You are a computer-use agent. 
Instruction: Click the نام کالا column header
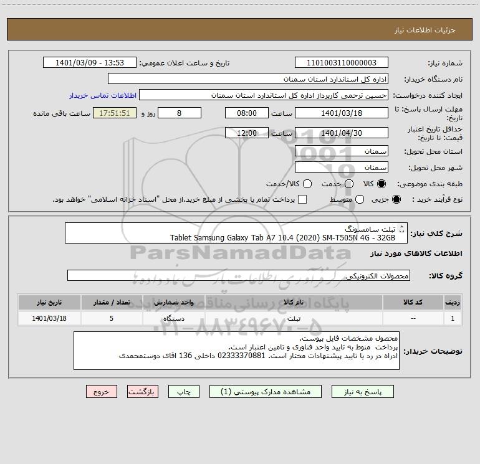294,302
